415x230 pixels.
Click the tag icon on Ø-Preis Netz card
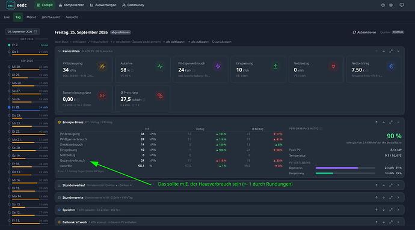click(160, 95)
